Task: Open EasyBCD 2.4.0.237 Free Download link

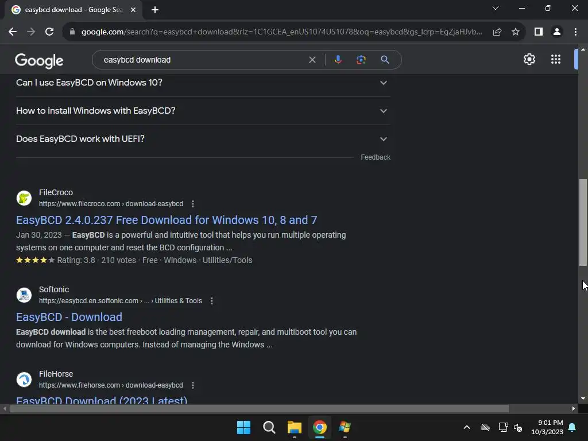Action: click(167, 220)
